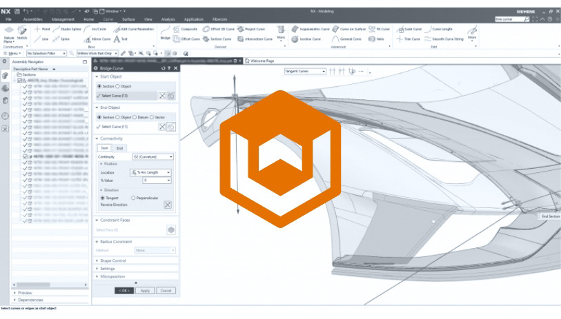Viewport: 561px width, 319px height.
Task: Open the Continuity dropdown
Action: click(153, 157)
